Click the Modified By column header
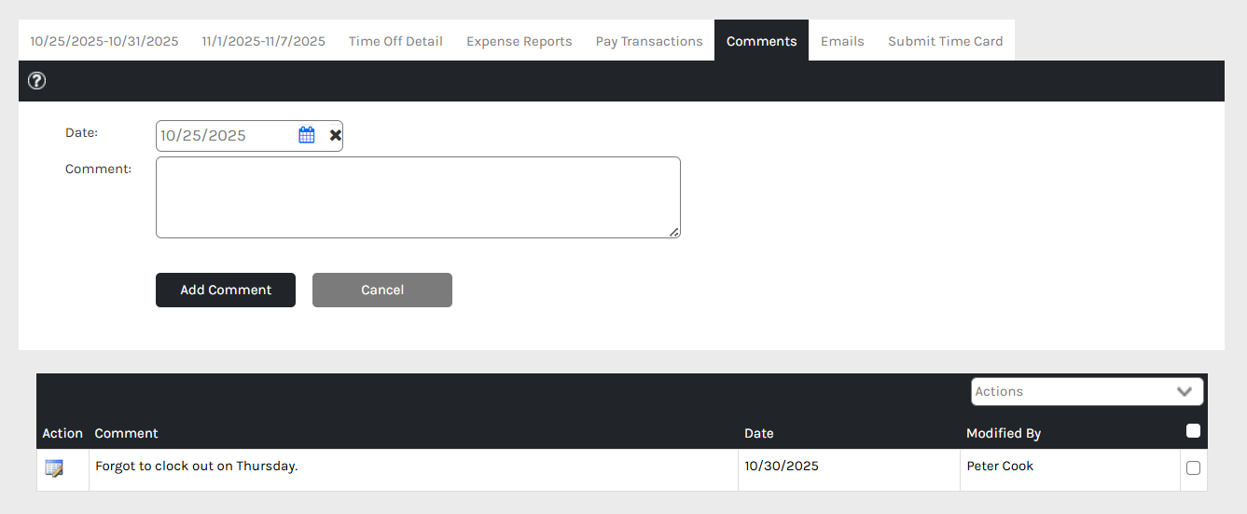1247x514 pixels. pos(1004,433)
